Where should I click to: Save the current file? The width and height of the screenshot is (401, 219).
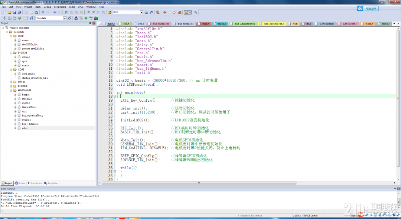14,12
